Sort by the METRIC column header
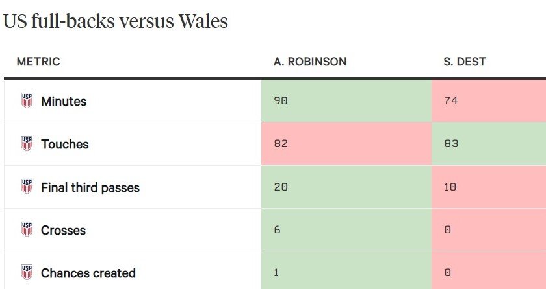Viewport: 546px width, 289px height. point(38,62)
